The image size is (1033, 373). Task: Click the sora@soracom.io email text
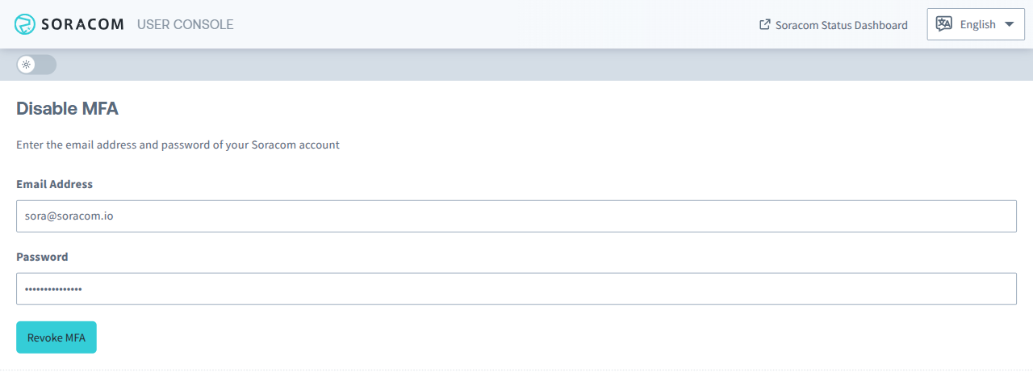coord(69,216)
